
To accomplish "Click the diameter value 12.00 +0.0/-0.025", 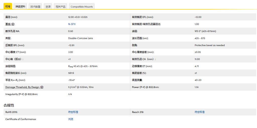I will pos(78,17).
